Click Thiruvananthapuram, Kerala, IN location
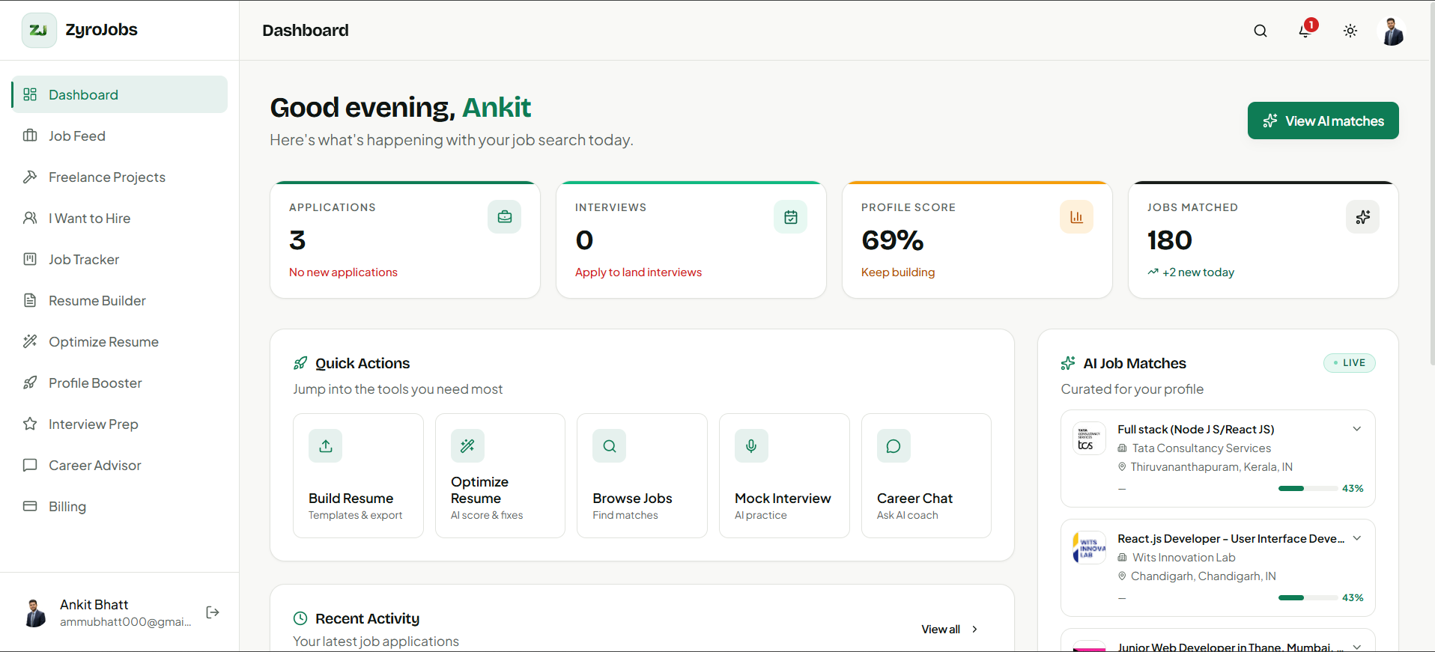This screenshot has width=1435, height=652. point(1212,467)
